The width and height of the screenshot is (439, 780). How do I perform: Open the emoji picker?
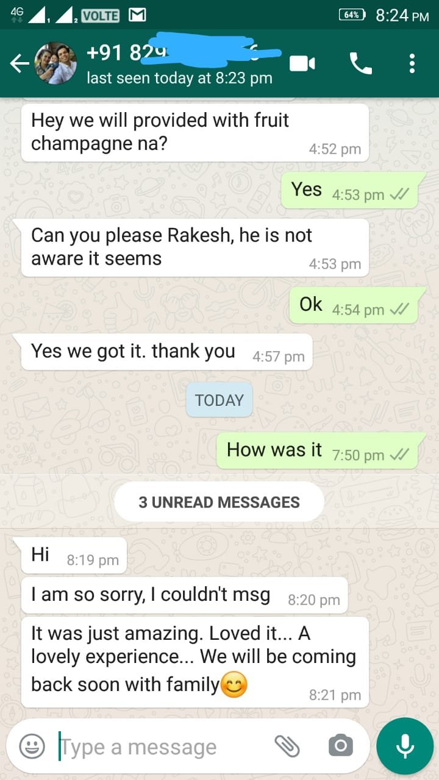click(x=32, y=746)
